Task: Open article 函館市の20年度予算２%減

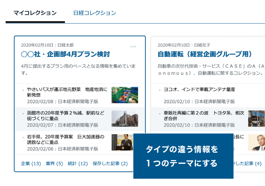Action: click(x=66, y=116)
